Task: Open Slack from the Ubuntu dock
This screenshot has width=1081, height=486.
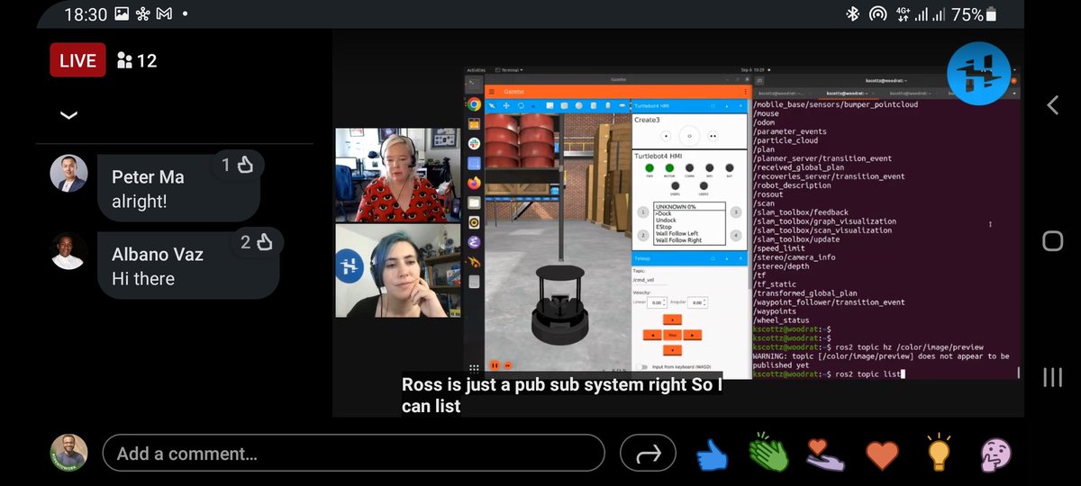Action: tap(474, 144)
